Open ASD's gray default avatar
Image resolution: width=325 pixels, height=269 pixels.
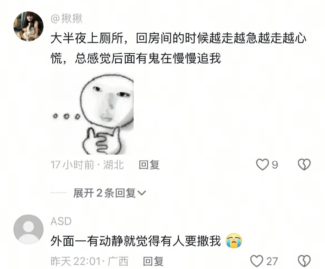coord(28,229)
